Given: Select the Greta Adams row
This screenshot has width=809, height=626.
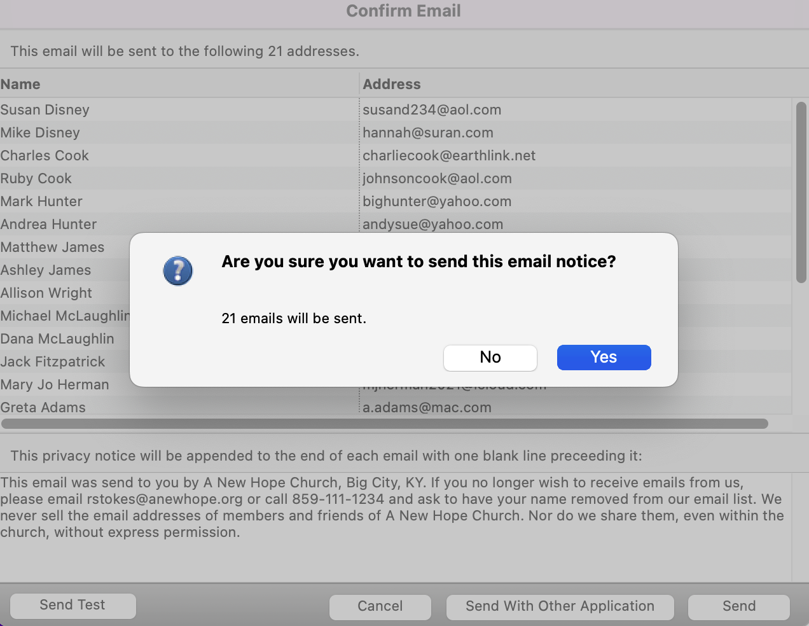Looking at the screenshot, I should 43,408.
